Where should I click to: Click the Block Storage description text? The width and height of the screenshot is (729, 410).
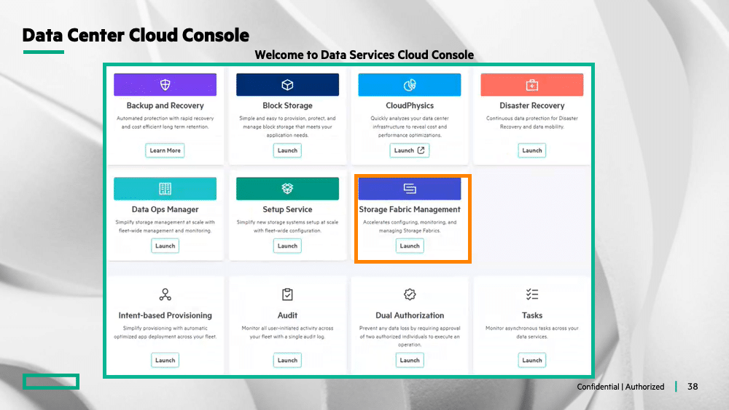tap(287, 127)
